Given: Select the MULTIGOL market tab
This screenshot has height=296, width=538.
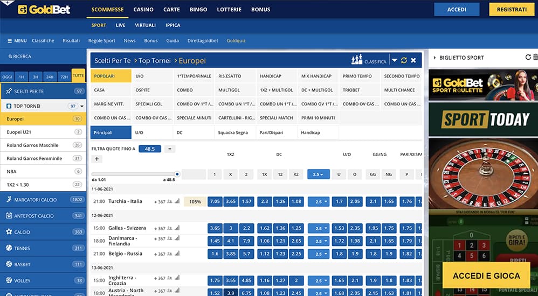Looking at the screenshot, I should [x=235, y=90].
